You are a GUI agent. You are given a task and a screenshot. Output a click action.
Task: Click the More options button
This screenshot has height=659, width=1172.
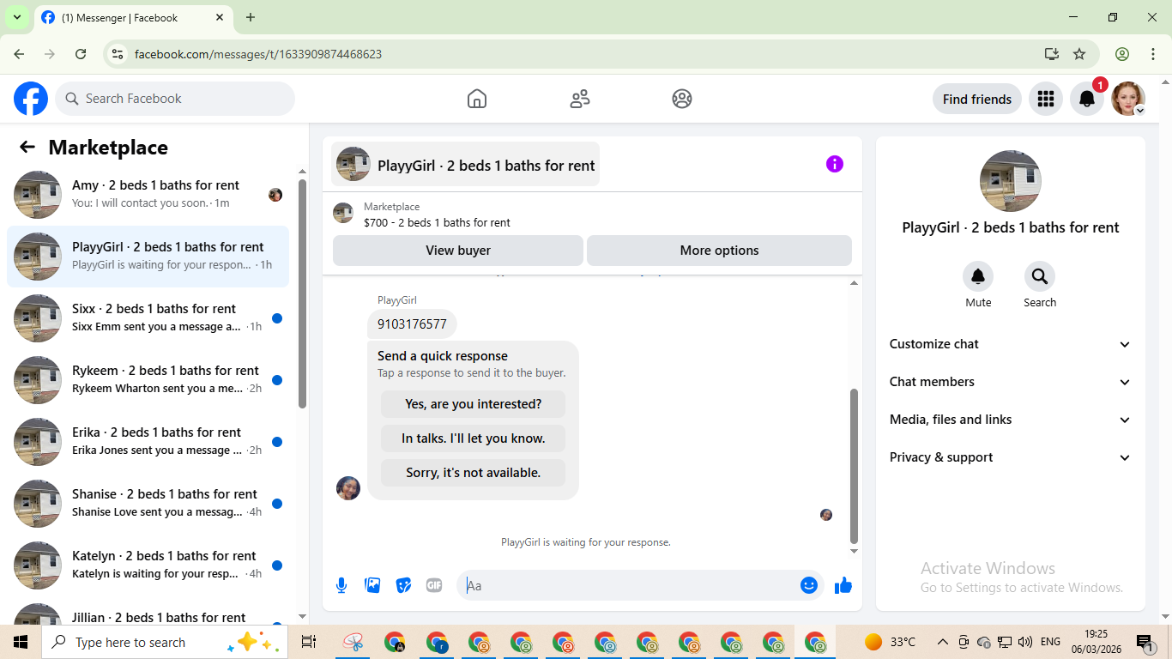pyautogui.click(x=719, y=251)
